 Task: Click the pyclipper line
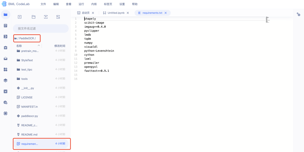click(x=92, y=31)
